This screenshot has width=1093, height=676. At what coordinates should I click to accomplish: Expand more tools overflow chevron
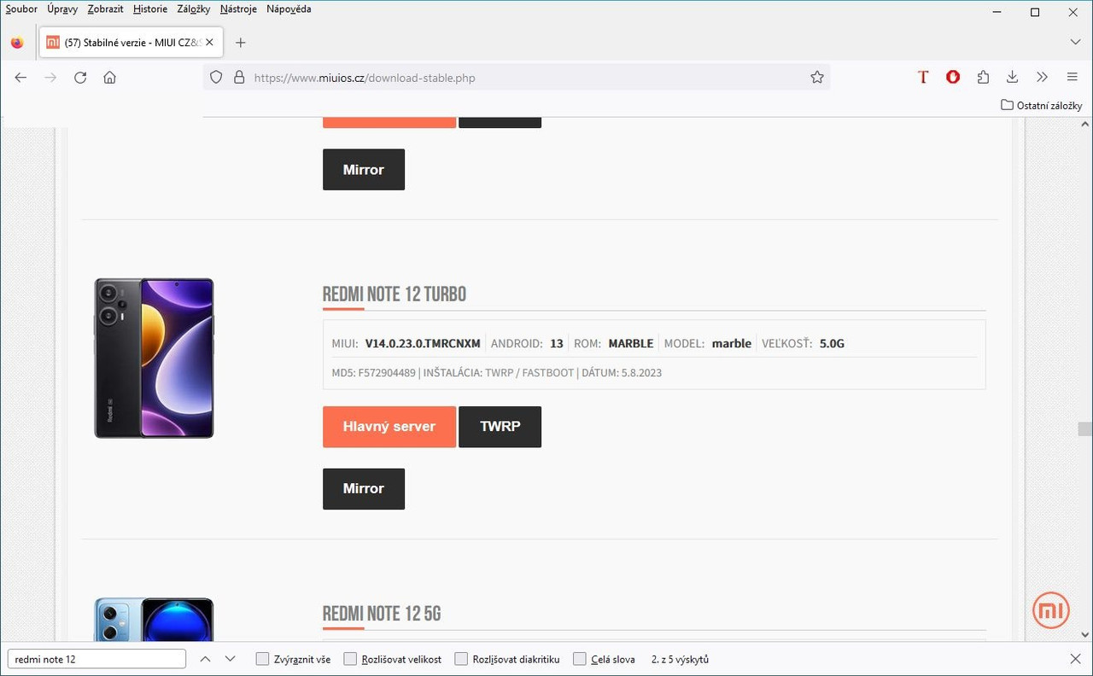[1042, 78]
